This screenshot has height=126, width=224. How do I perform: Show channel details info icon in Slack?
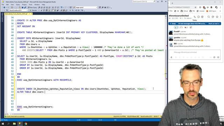coord(198,17)
